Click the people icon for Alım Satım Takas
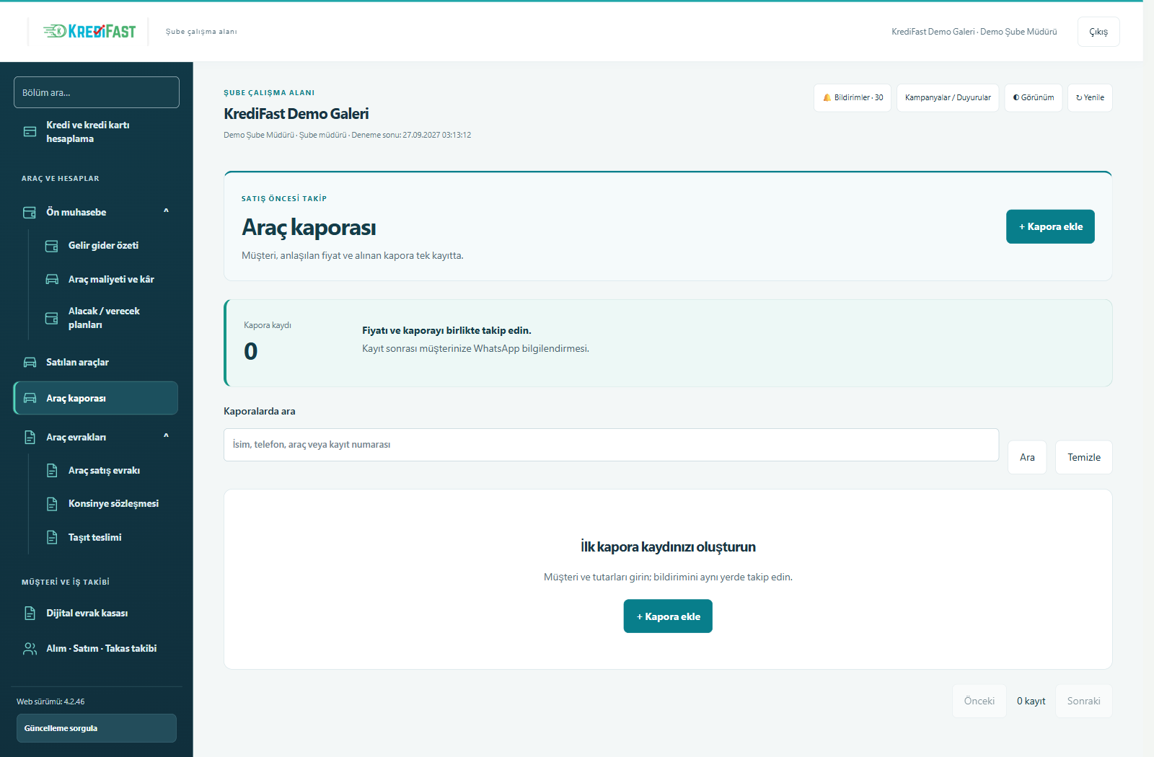 pyautogui.click(x=30, y=649)
